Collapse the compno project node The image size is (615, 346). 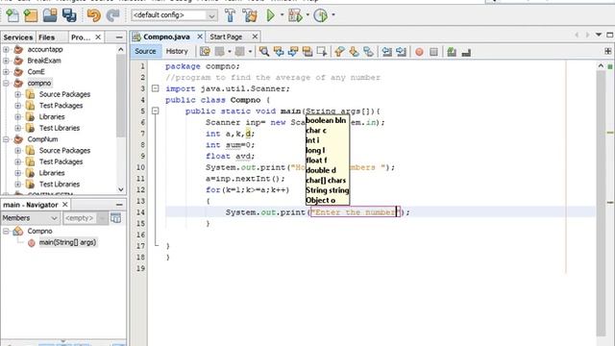tap(6, 84)
